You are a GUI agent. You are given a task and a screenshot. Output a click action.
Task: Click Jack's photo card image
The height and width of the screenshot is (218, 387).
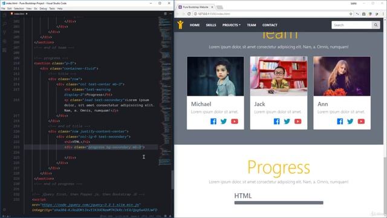tap(279, 76)
